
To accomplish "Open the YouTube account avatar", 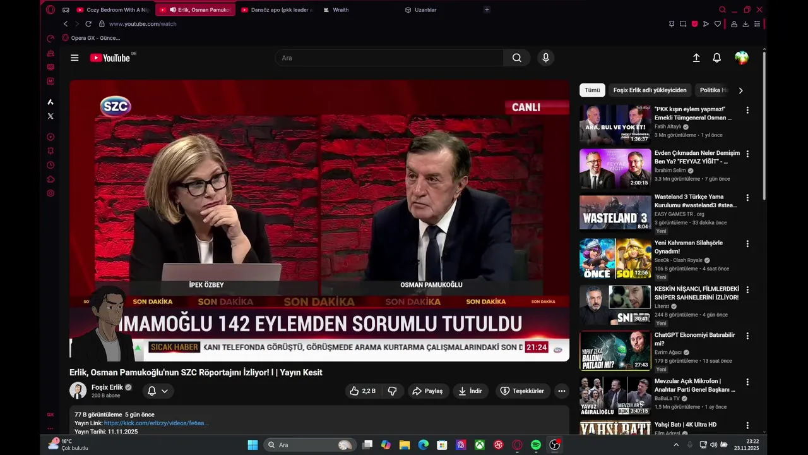I will 742,58.
